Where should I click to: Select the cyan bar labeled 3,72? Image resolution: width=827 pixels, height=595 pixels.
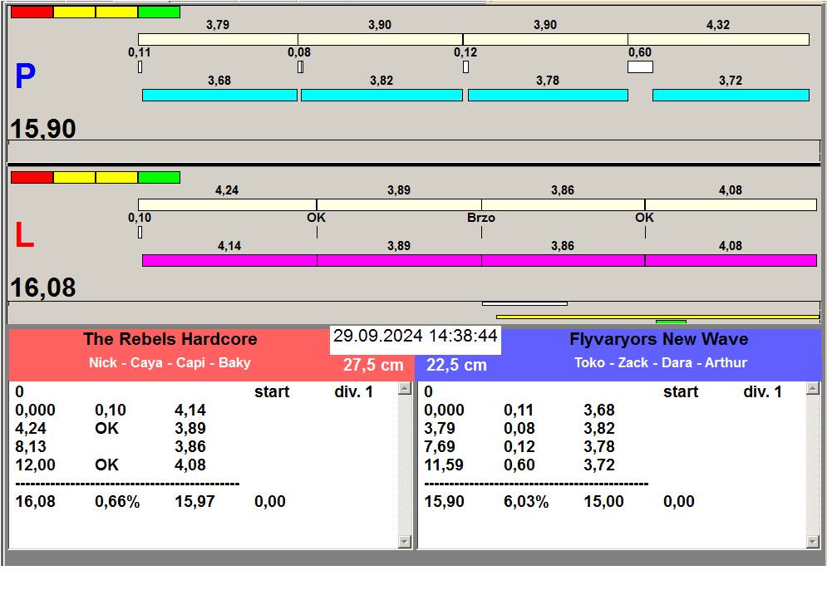731,96
